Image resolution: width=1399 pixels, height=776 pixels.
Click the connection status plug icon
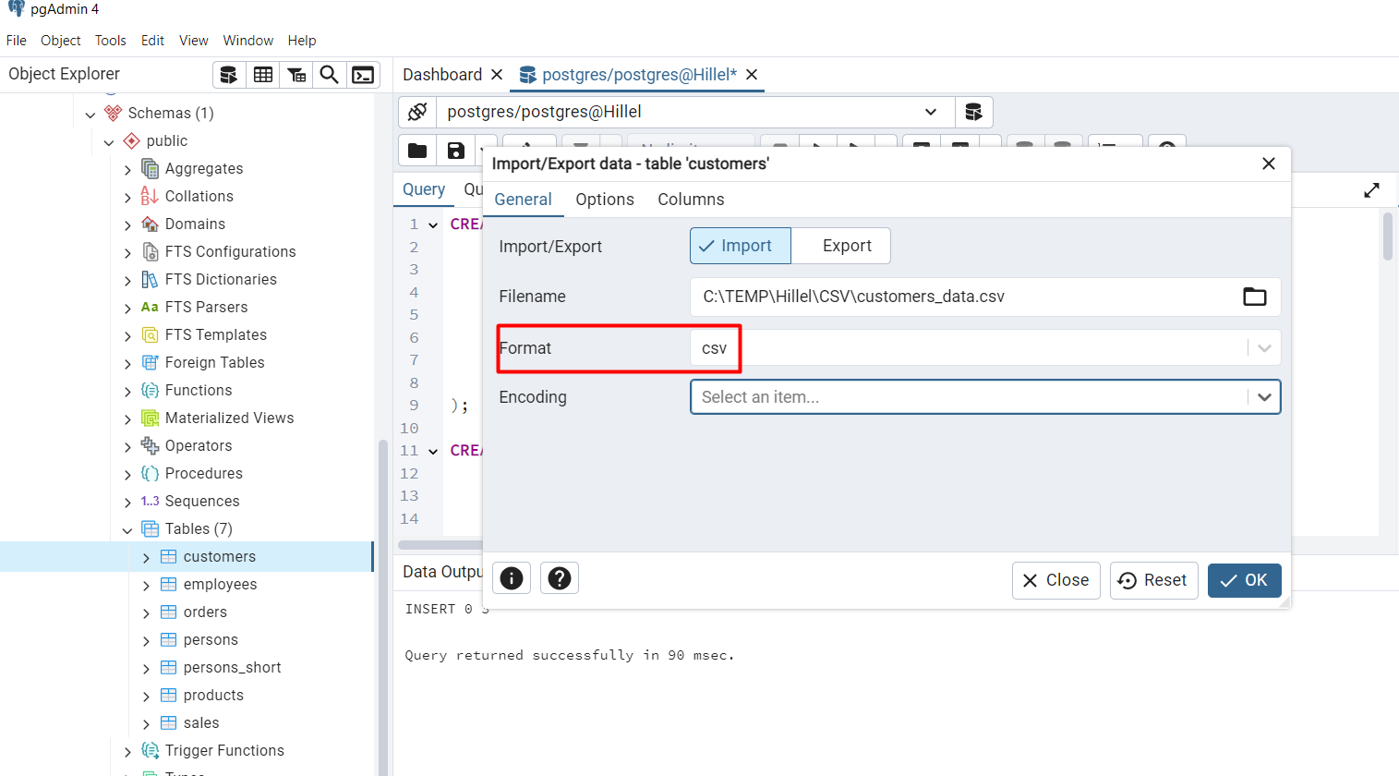point(417,112)
